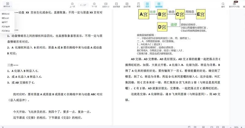Screen dimensions: 245x128
Task: Go to previous page (上一页)
Action: coord(72,5)
